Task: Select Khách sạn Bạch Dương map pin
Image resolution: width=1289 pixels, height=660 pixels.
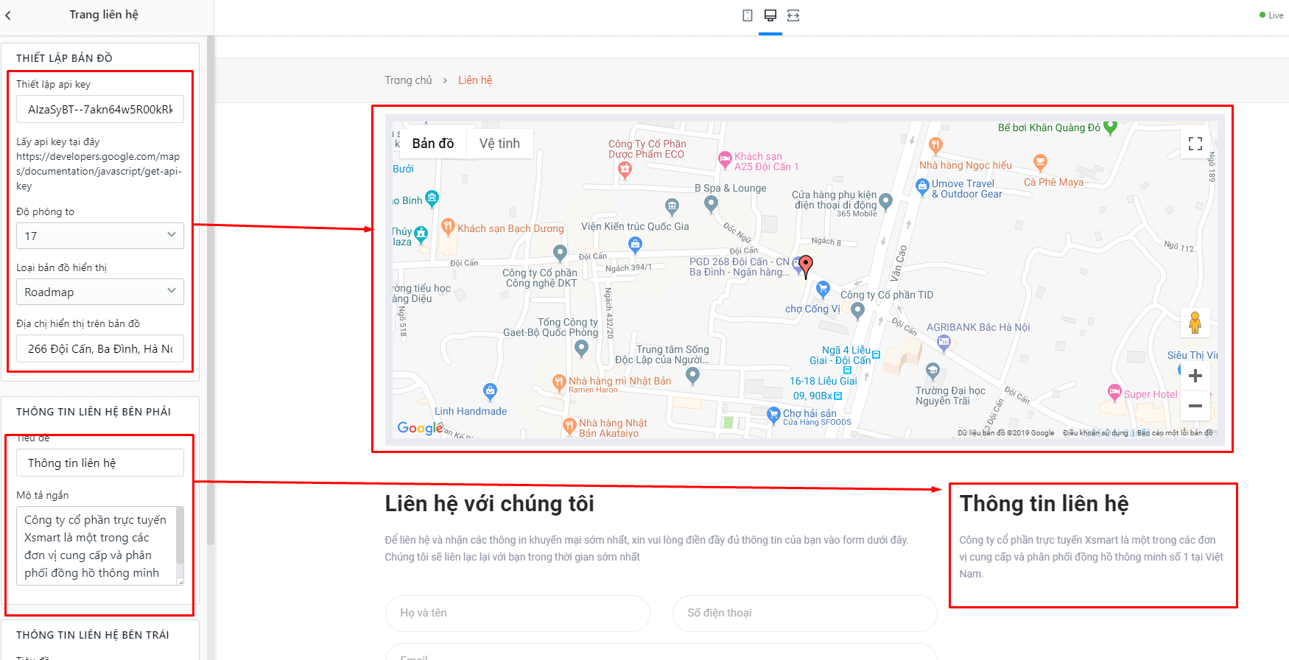Action: [x=448, y=228]
